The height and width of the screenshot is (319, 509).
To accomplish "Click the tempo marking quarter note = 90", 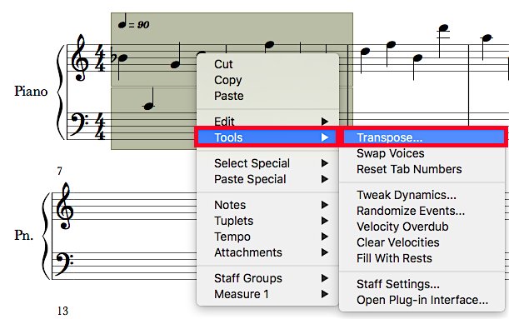I will [x=133, y=22].
